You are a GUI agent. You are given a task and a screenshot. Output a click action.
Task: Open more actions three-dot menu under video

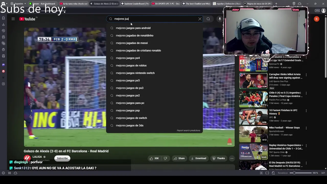click(232, 158)
